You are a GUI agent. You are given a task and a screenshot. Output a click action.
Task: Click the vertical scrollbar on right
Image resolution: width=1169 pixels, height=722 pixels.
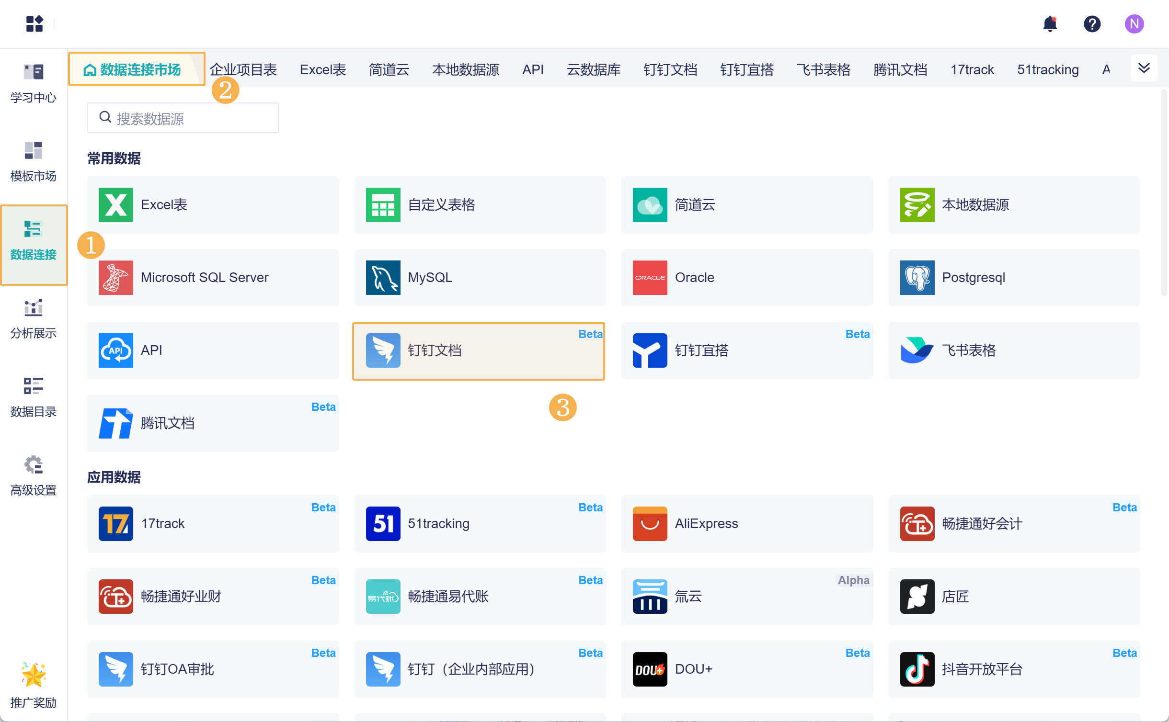pos(1164,192)
